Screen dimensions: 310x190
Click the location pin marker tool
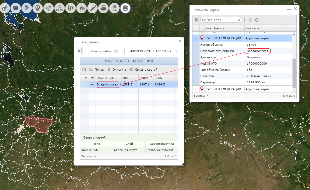[38, 8]
